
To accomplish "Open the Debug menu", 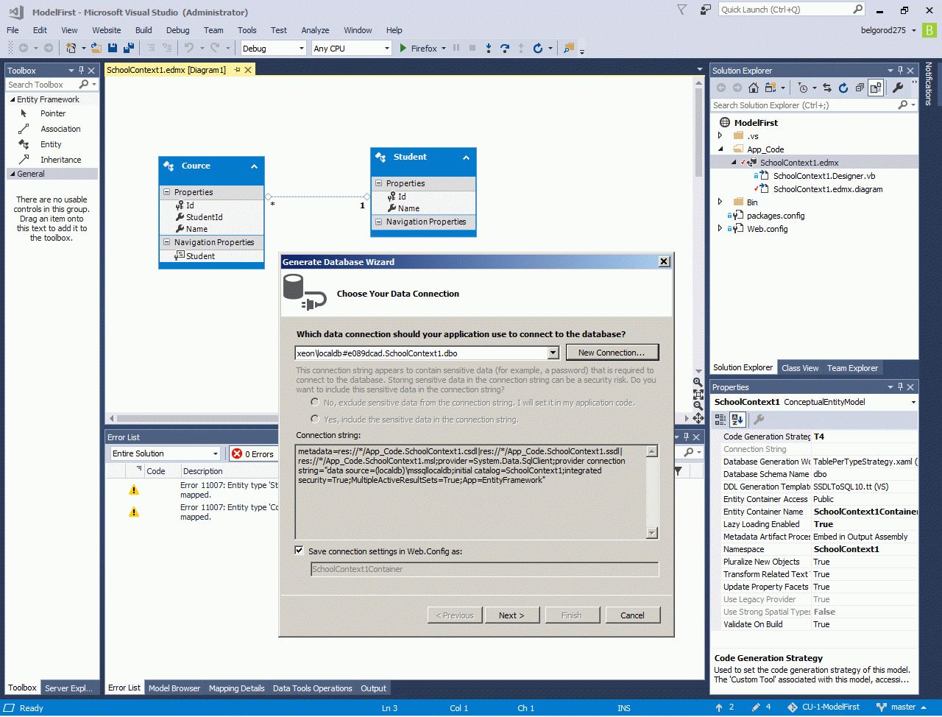I will 177,30.
